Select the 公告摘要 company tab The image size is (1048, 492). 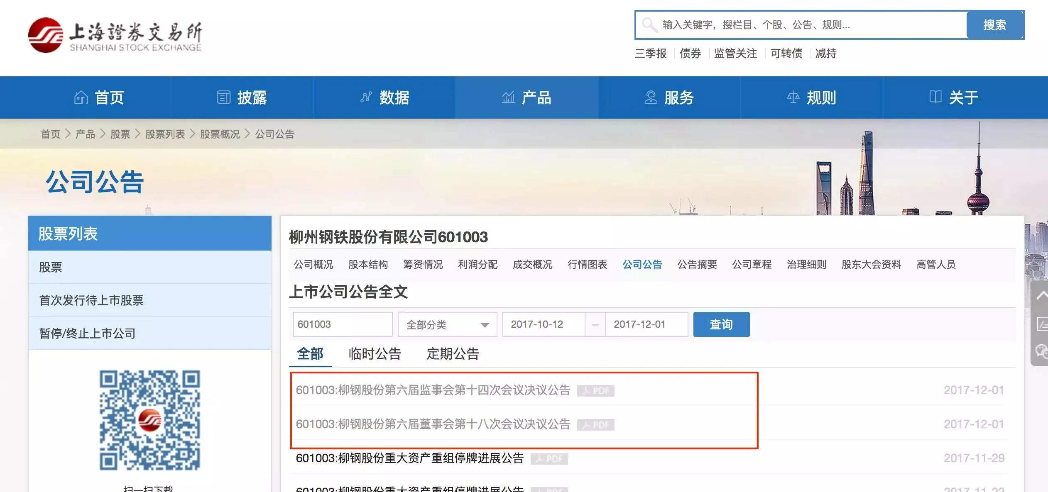pos(697,265)
